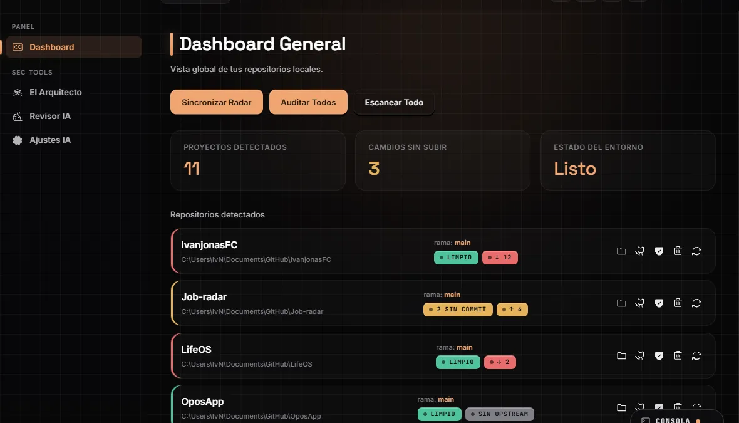Image resolution: width=739 pixels, height=423 pixels.
Task: Click the IvanjonasFC LIMPIO badge
Action: [456, 258]
